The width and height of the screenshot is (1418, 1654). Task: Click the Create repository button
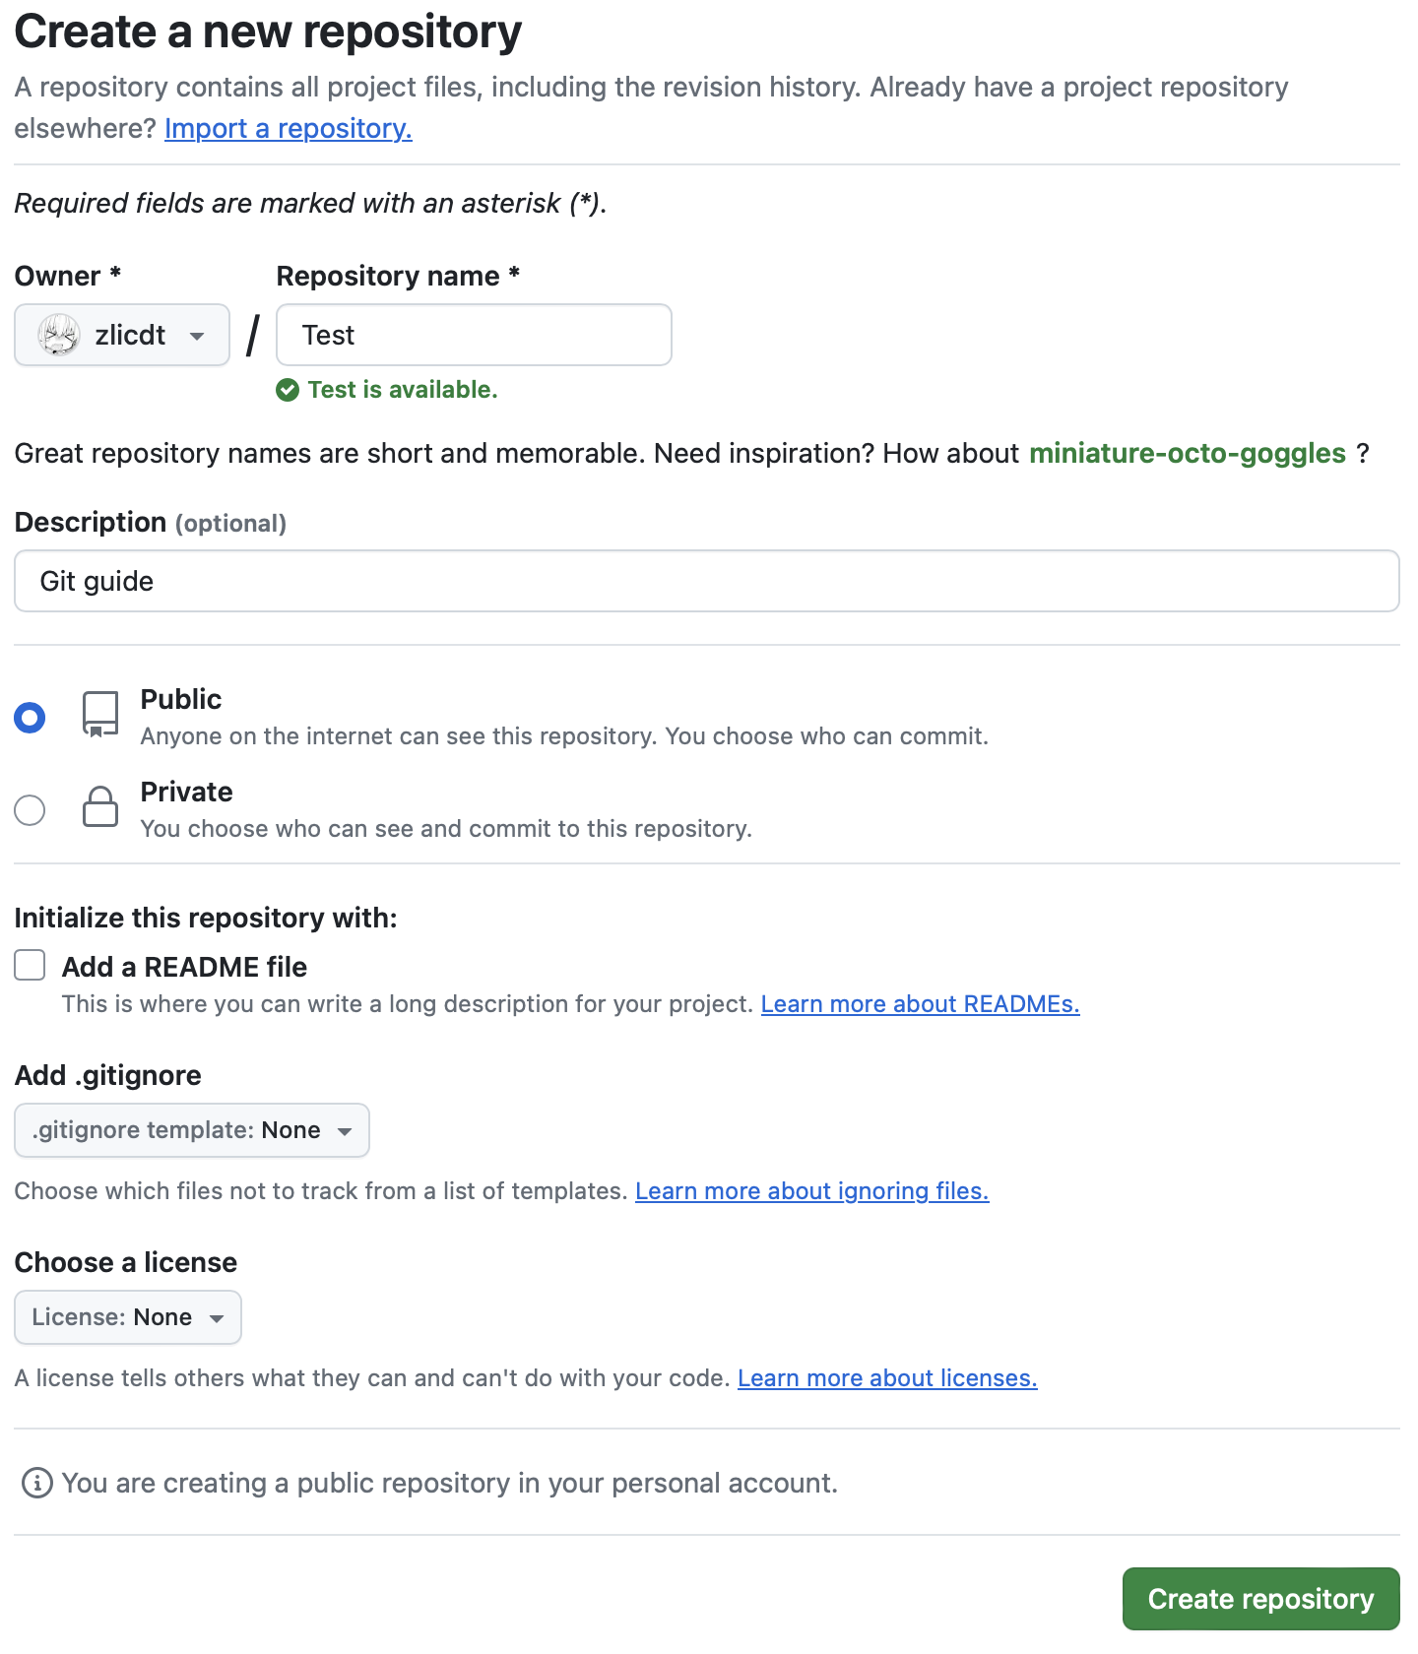click(1260, 1599)
